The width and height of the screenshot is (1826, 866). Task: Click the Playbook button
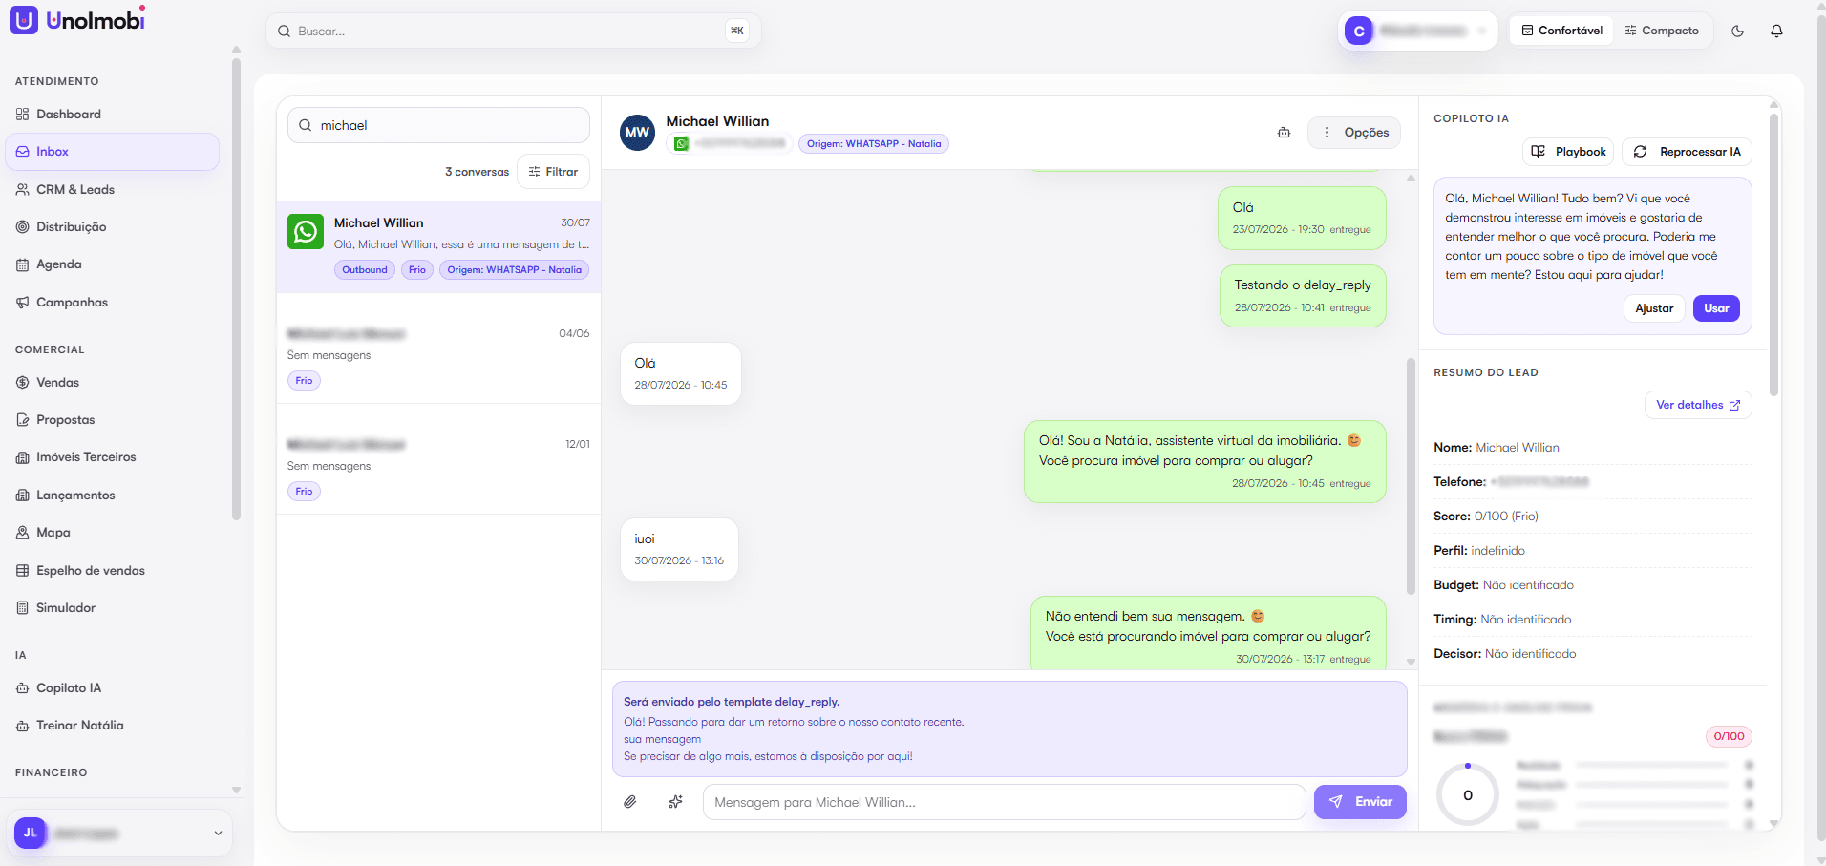pos(1568,152)
